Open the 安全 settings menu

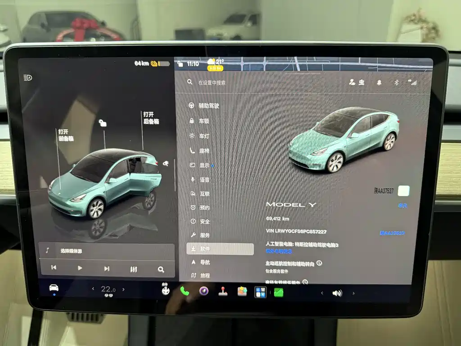click(200, 221)
